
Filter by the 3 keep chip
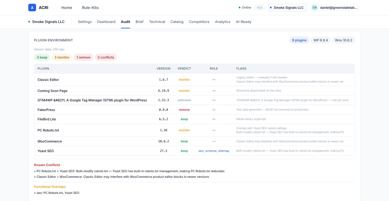(x=42, y=57)
